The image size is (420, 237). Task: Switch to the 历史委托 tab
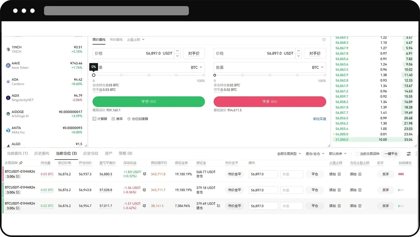click(42, 153)
